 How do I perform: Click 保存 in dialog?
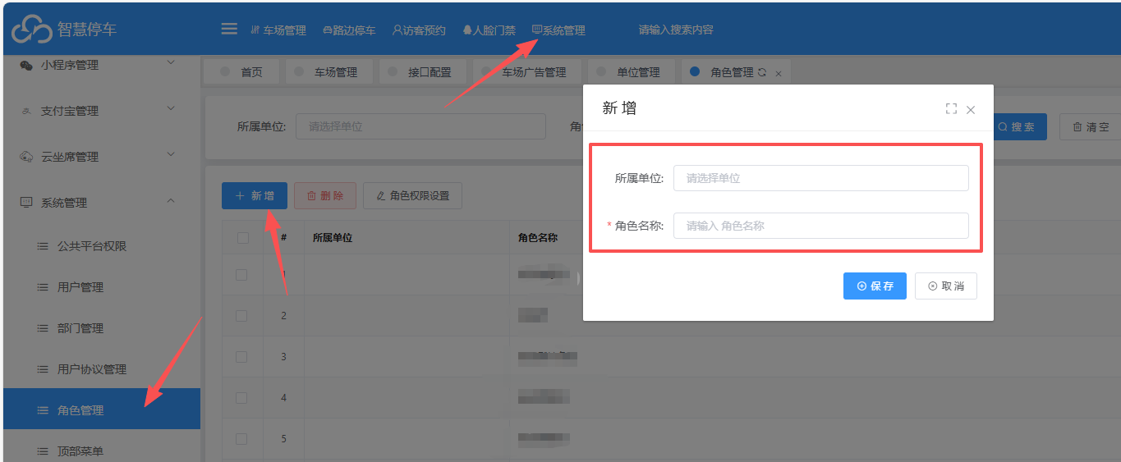875,286
